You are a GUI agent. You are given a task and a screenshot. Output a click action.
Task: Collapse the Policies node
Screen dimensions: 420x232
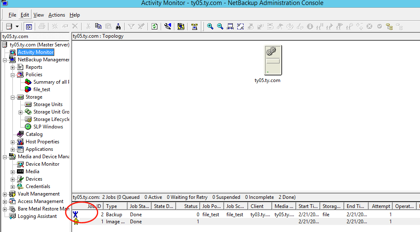click(12, 75)
